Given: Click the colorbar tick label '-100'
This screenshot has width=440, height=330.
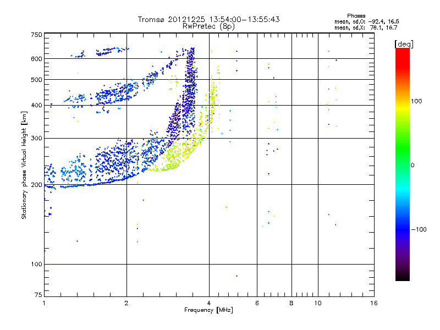Looking at the screenshot, I should (419, 229).
